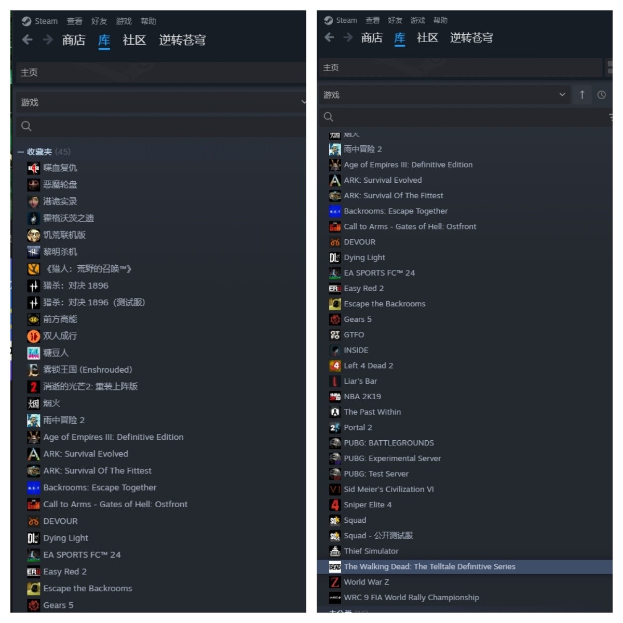The height and width of the screenshot is (623, 623).
Task: Click the forward arrow in right Steam window
Action: click(348, 37)
